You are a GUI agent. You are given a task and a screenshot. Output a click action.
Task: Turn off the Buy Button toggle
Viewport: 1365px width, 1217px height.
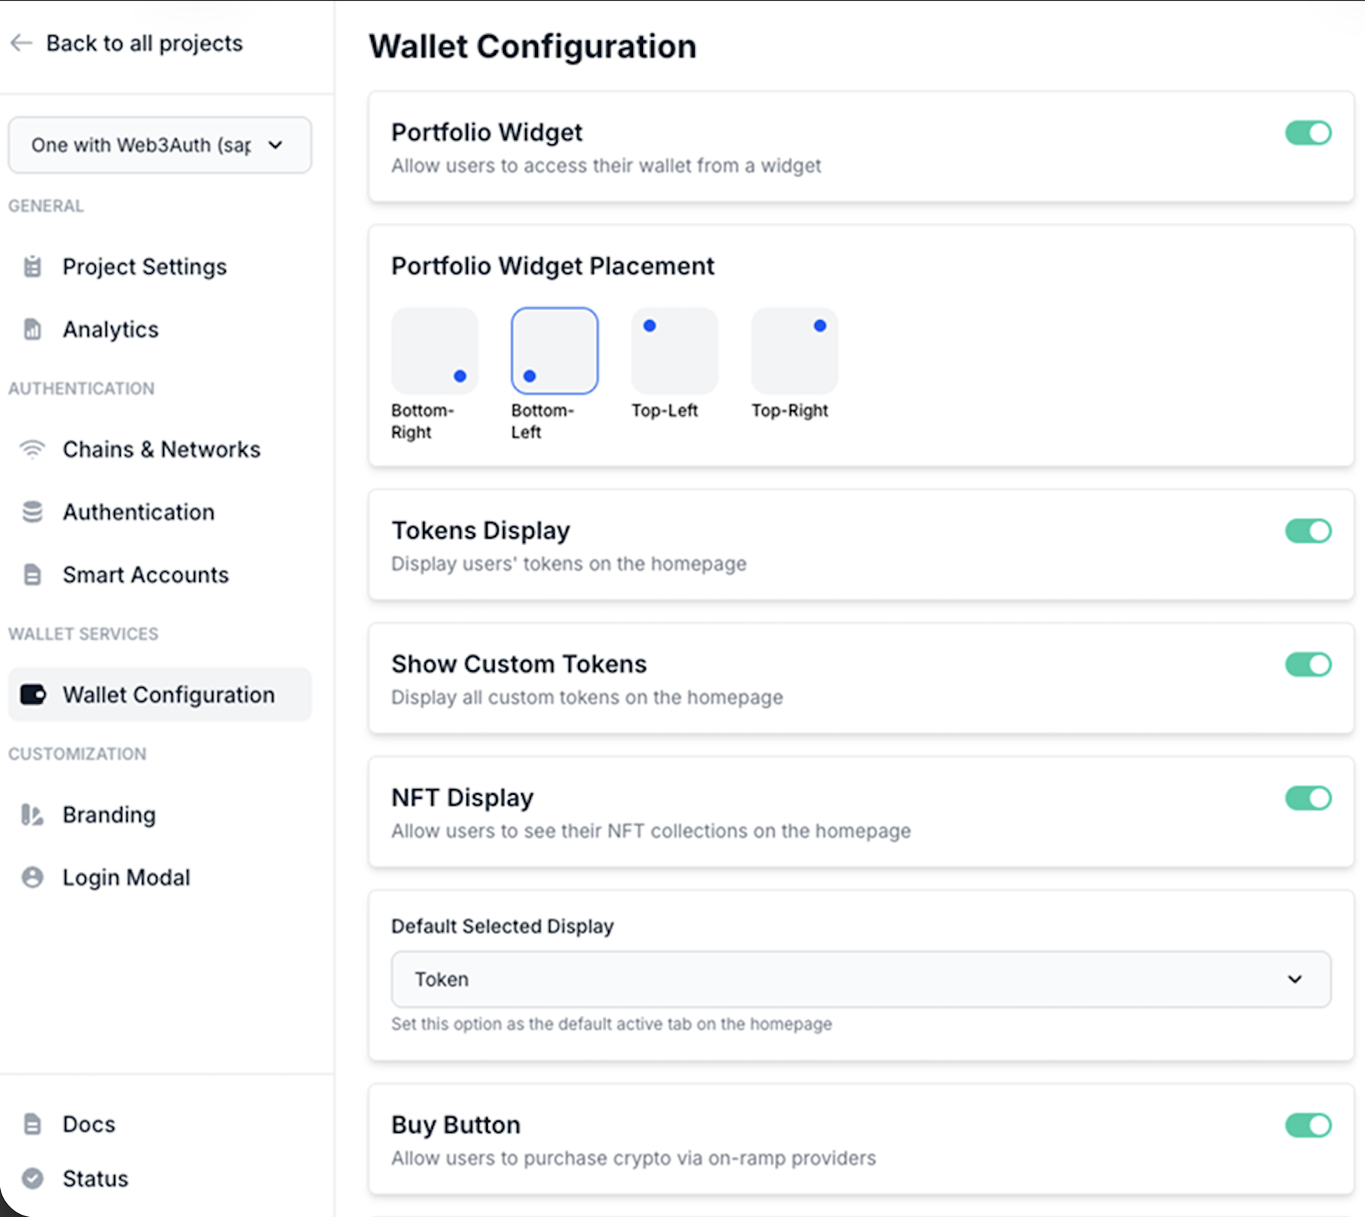1308,1125
